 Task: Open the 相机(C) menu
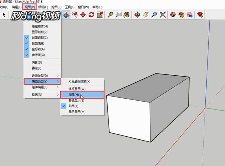coord(43,7)
